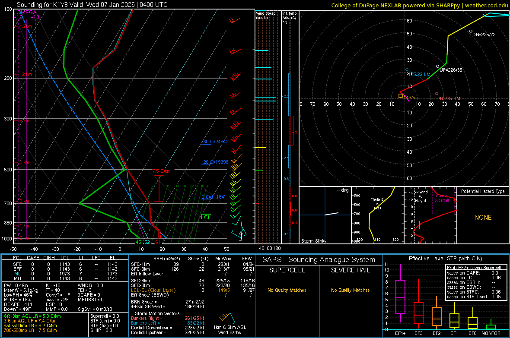This screenshot has width=510, height=338.
Task: Click the OMEGA label
Action: [x=27, y=13]
